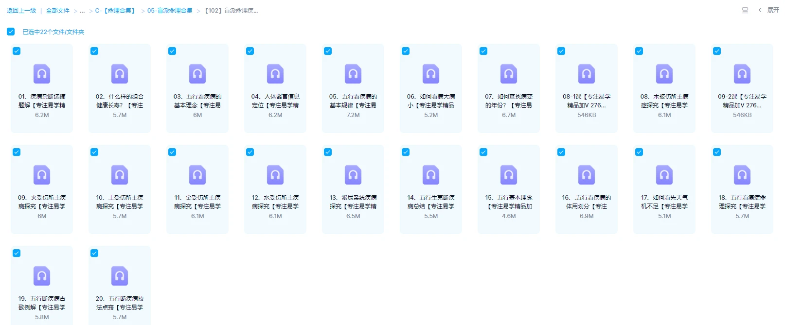The width and height of the screenshot is (785, 325).
Task: Uncheck file 18、五行看癌症命理探究
Action: [717, 152]
